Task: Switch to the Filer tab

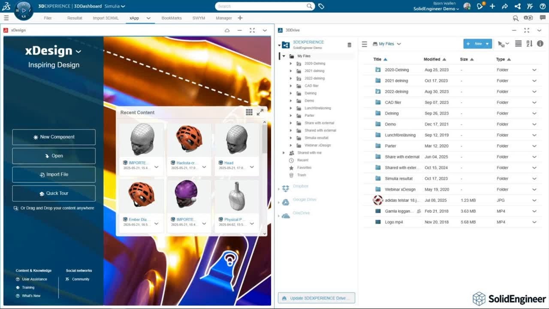Action: [48, 18]
